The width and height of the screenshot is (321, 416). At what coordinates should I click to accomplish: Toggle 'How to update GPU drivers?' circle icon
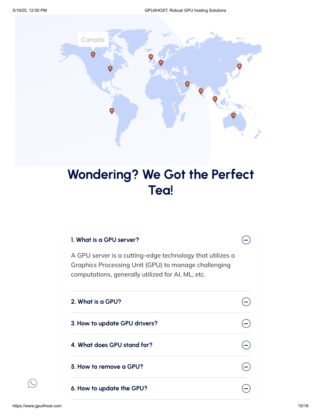(x=246, y=323)
